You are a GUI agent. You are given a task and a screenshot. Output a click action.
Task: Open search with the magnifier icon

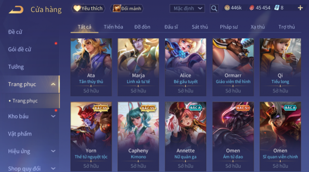(x=214, y=8)
